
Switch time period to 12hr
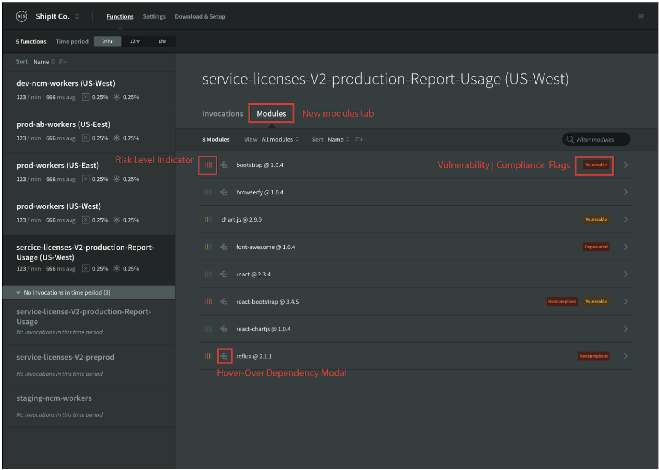[x=135, y=42]
